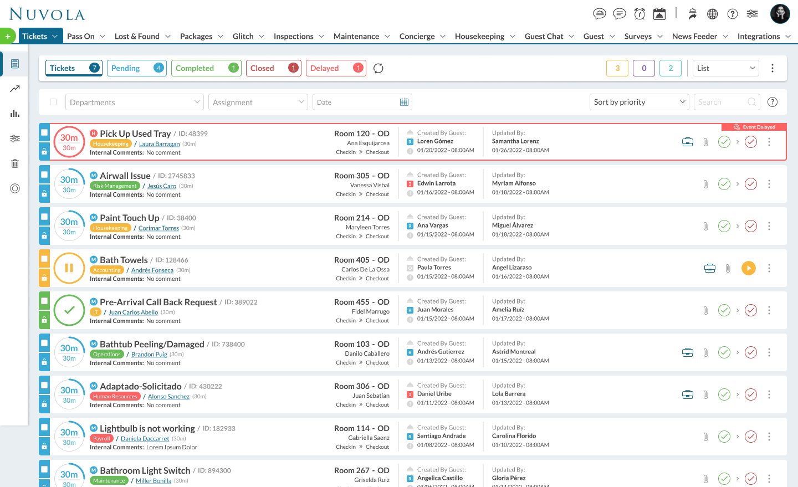Click the Laura Barragan assignee link
The width and height of the screenshot is (798, 487).
point(159,144)
